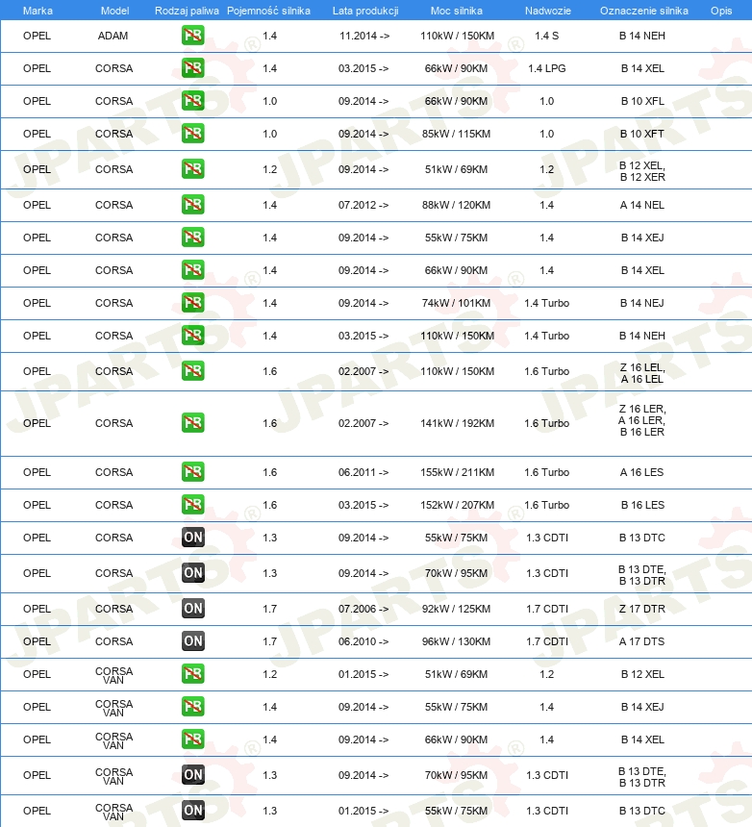Click the petrol icon in the B 10 XFT row
This screenshot has height=827, width=752.
coord(192,134)
